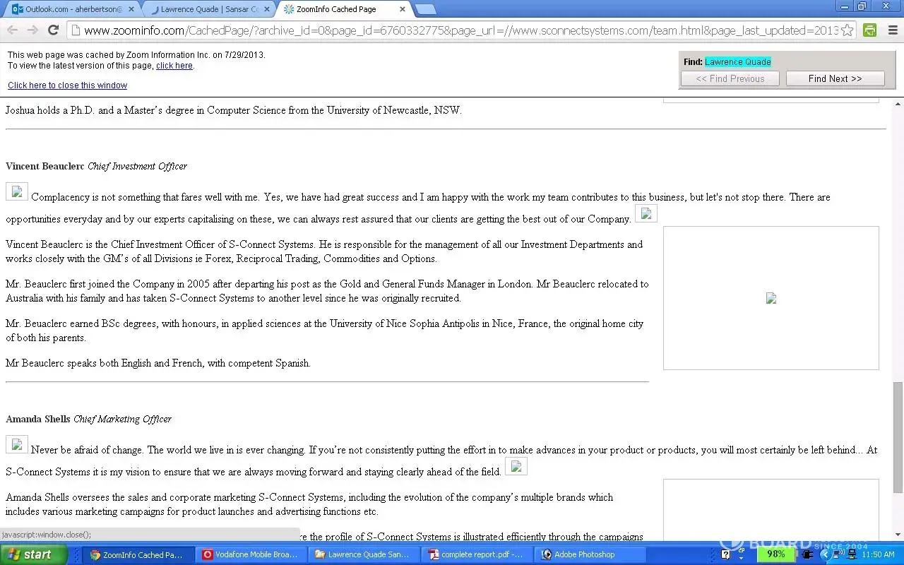Switch to Adobe Photoshop from the taskbar
This screenshot has height=565, width=904.
(590, 554)
